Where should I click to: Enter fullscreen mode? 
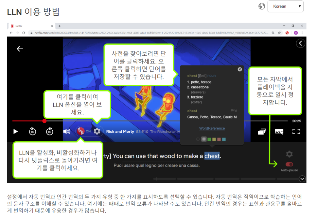[x=296, y=132]
